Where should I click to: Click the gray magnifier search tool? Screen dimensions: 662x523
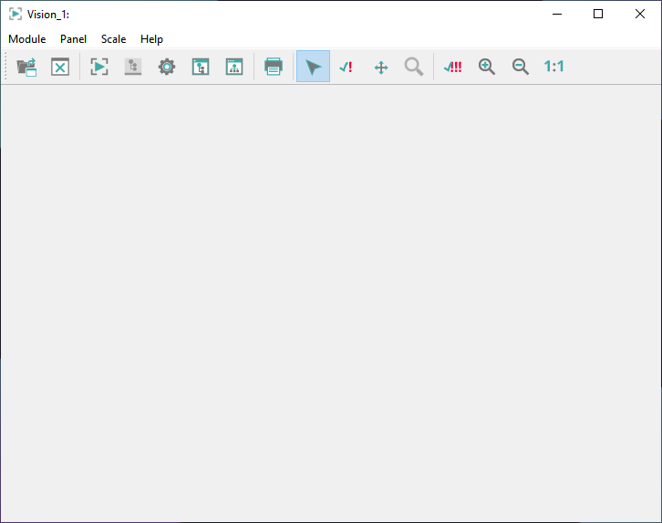[x=414, y=67]
